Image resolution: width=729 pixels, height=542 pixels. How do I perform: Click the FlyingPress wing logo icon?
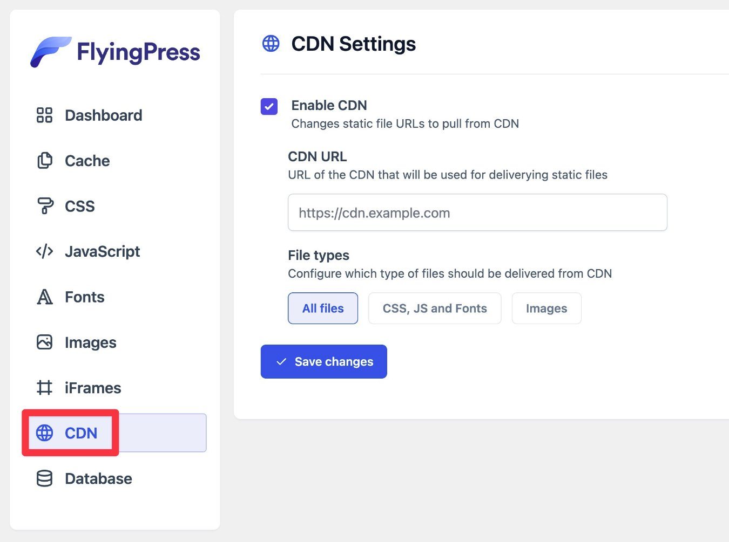[51, 52]
